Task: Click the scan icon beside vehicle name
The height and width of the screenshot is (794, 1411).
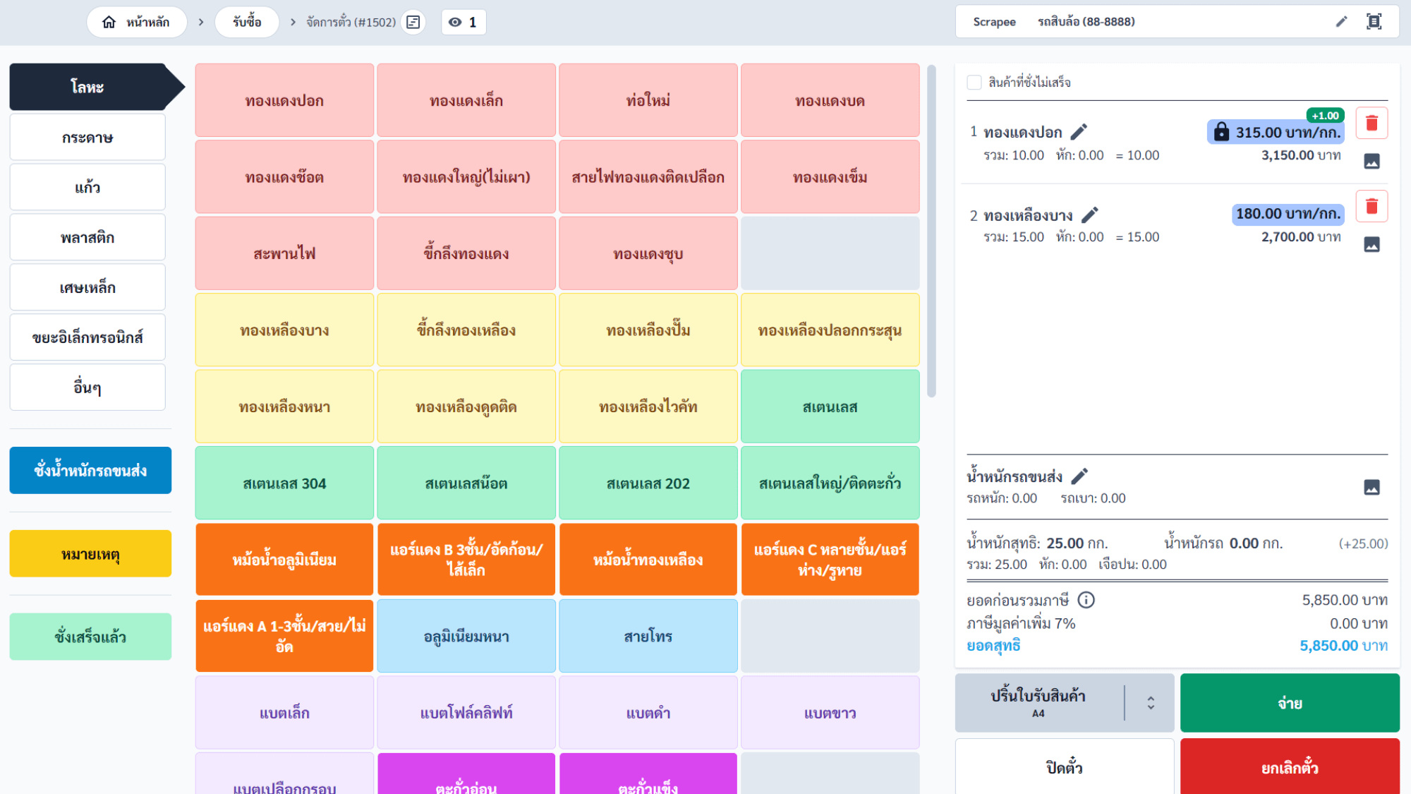Action: point(1374,22)
